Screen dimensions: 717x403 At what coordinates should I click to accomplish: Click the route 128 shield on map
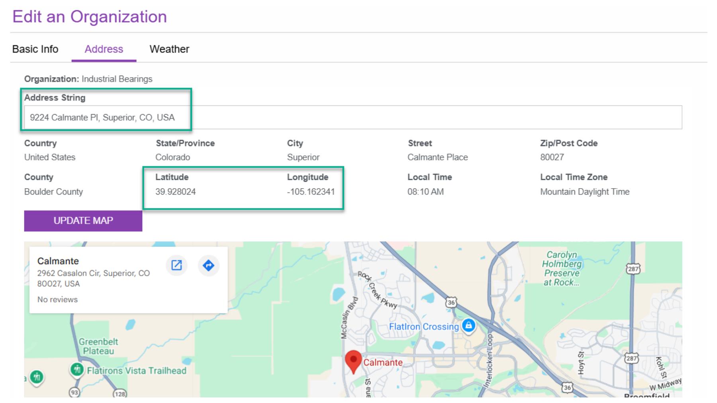tap(119, 394)
